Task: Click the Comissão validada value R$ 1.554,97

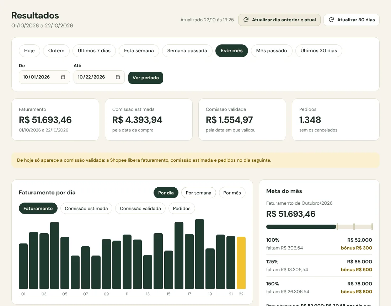Action: click(229, 120)
